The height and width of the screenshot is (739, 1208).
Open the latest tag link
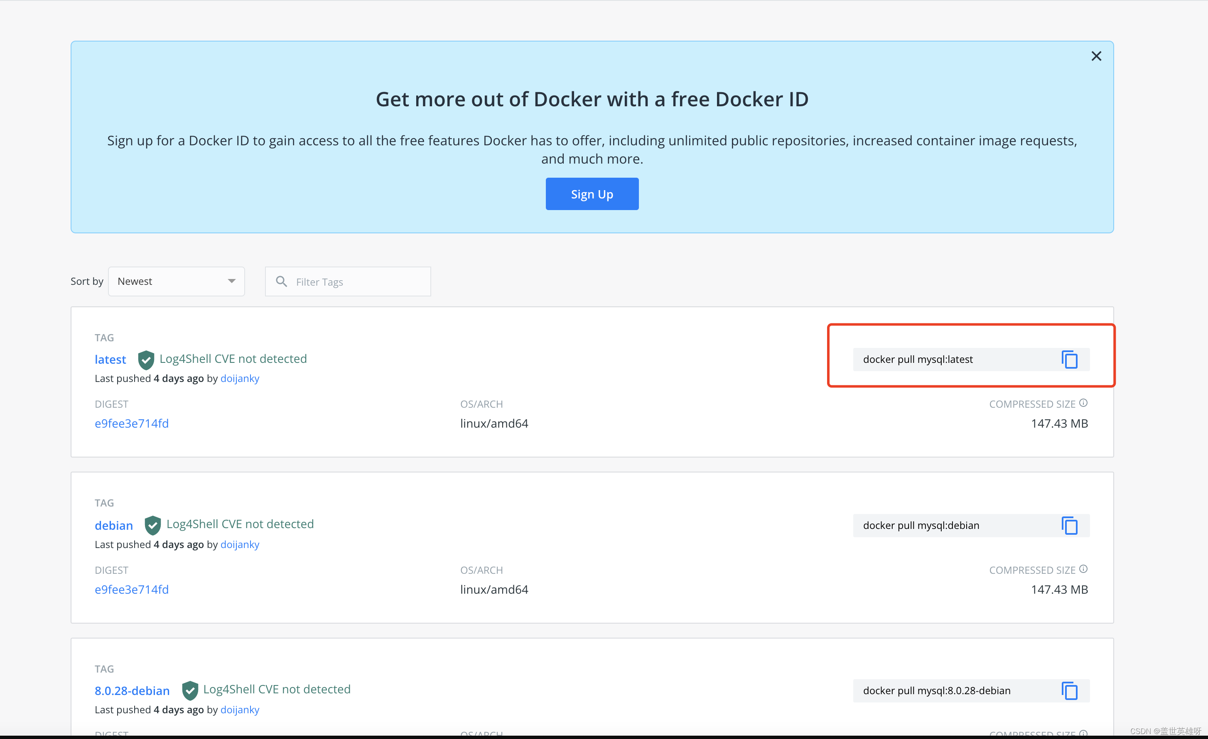(x=110, y=359)
